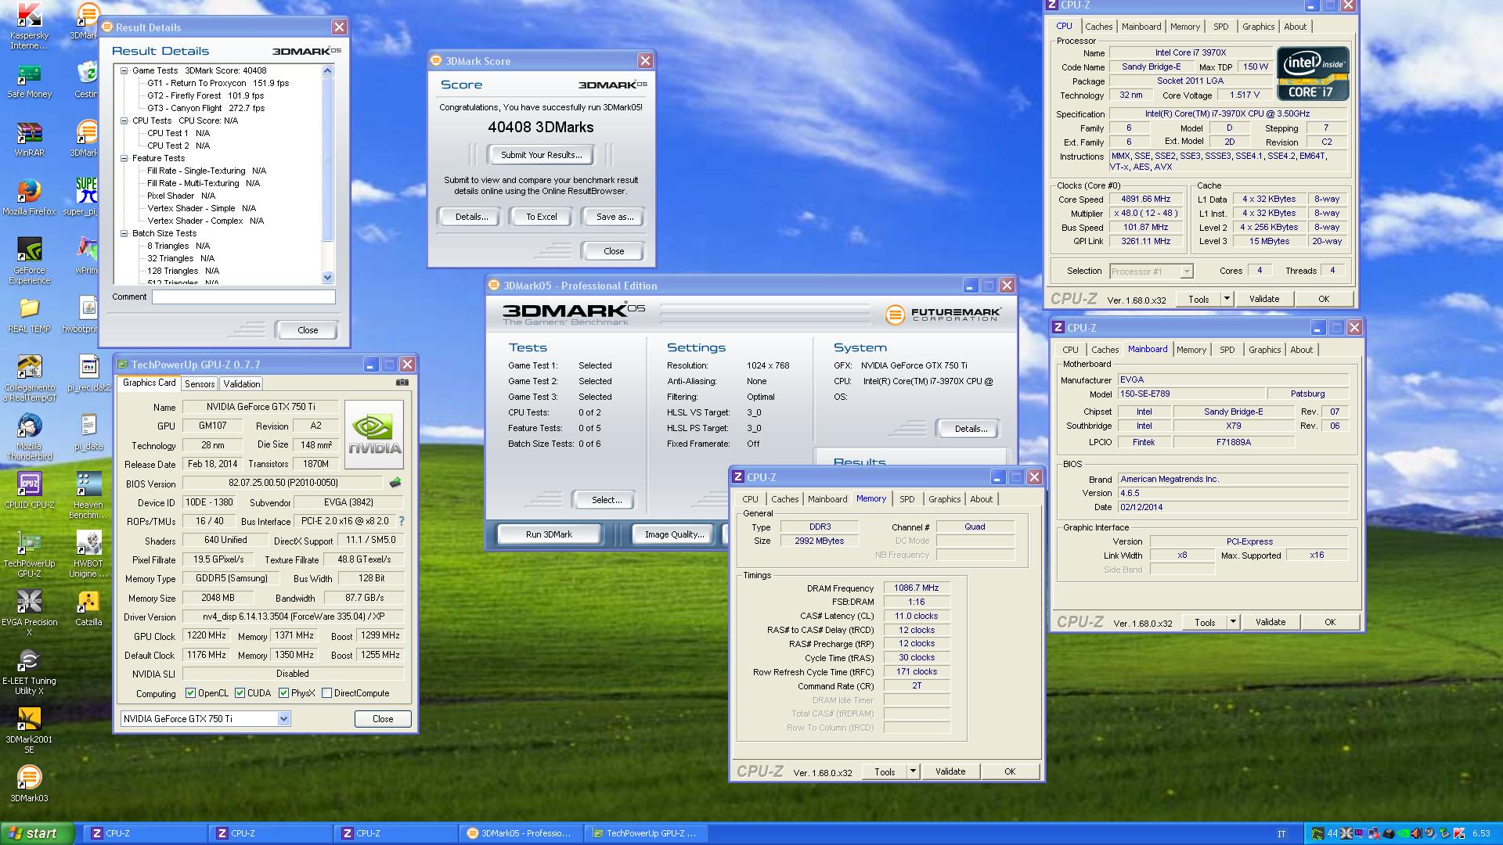
Task: Click the Bus Interface question mark icon
Action: pyautogui.click(x=402, y=521)
